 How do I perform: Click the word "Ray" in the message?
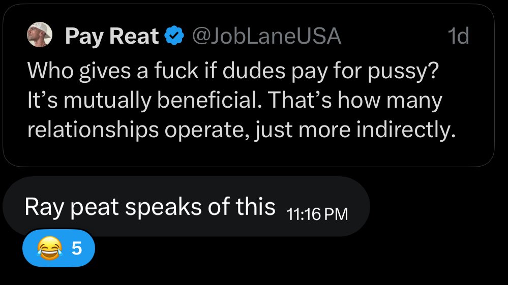pos(44,207)
